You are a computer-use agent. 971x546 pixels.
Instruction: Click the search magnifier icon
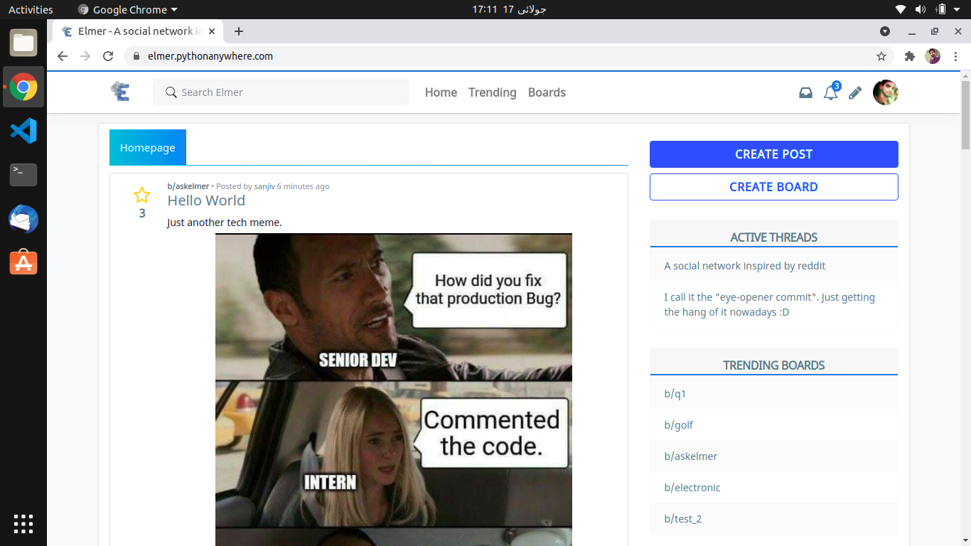[x=171, y=92]
